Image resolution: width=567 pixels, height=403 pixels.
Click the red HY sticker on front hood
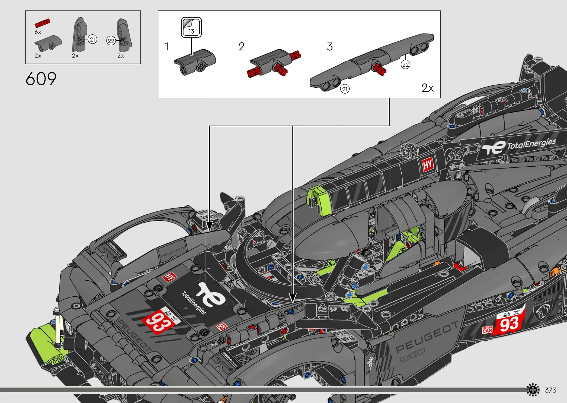coord(170,277)
